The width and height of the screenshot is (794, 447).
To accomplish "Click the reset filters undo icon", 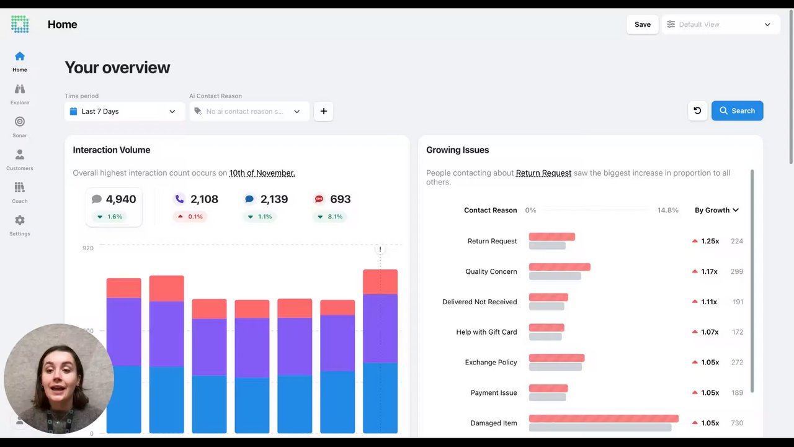I will point(697,111).
